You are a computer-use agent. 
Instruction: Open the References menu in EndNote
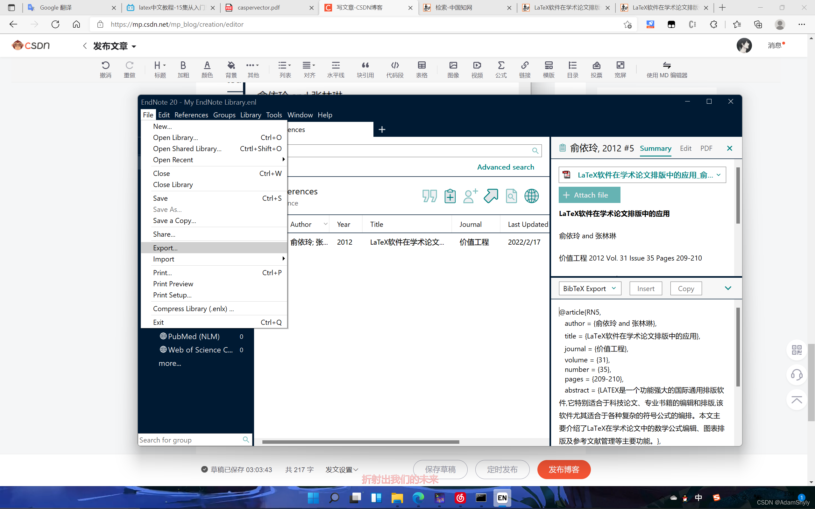tap(191, 115)
